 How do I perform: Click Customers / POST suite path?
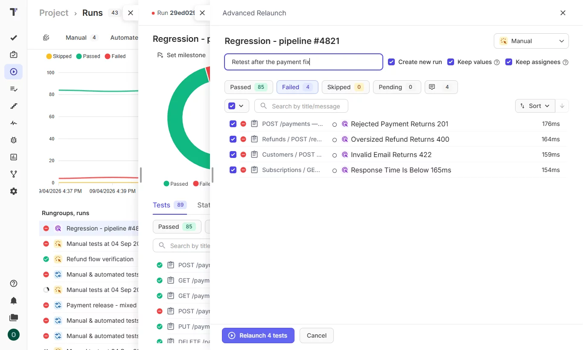coord(292,155)
